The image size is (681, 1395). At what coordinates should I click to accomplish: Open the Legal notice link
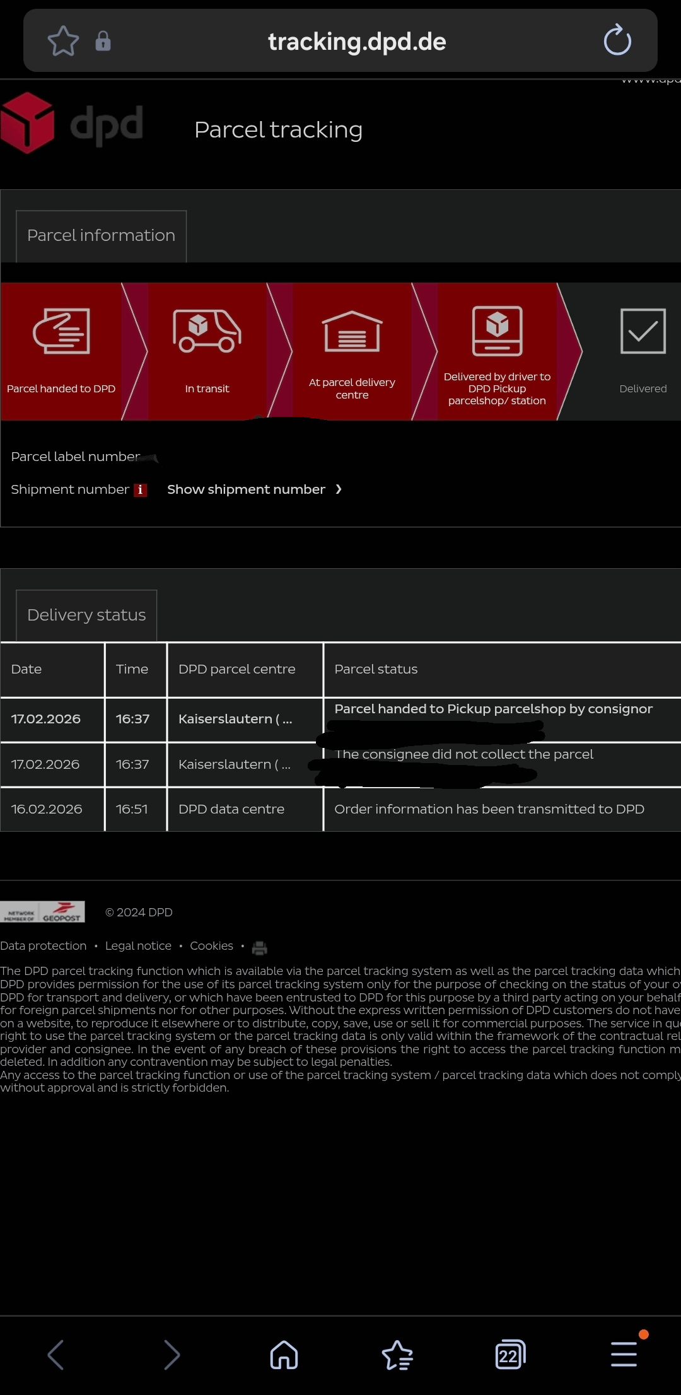138,946
